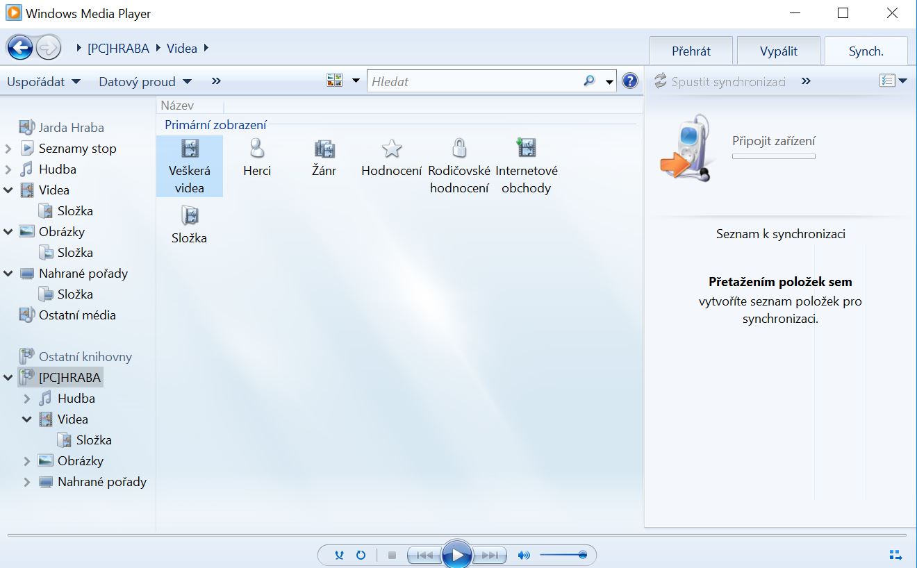Click the Hledat search field
This screenshot has width=917, height=568.
point(475,81)
